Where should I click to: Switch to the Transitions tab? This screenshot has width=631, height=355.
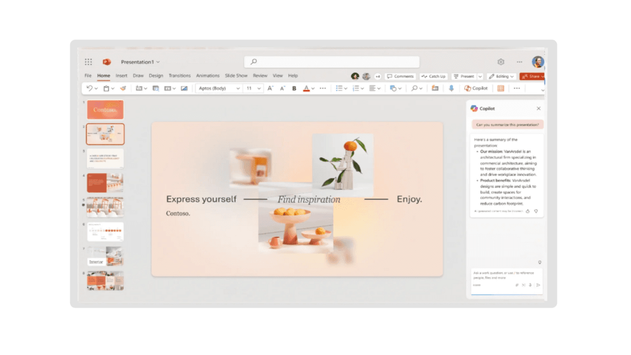coord(179,76)
